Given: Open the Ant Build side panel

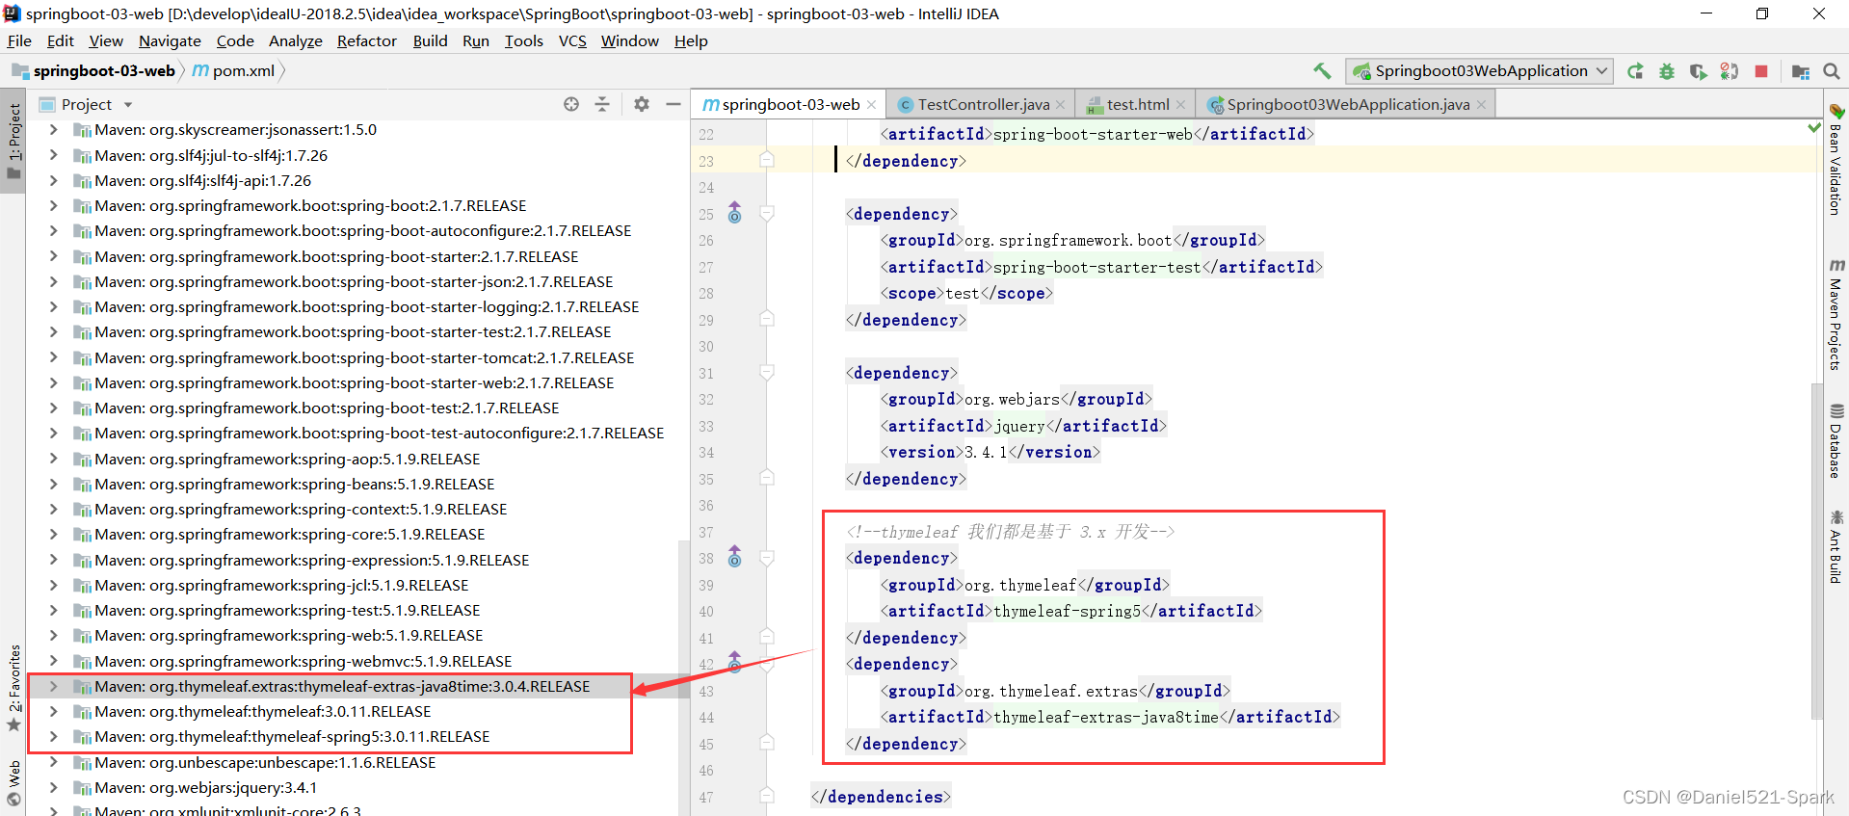Looking at the screenshot, I should click(x=1836, y=547).
